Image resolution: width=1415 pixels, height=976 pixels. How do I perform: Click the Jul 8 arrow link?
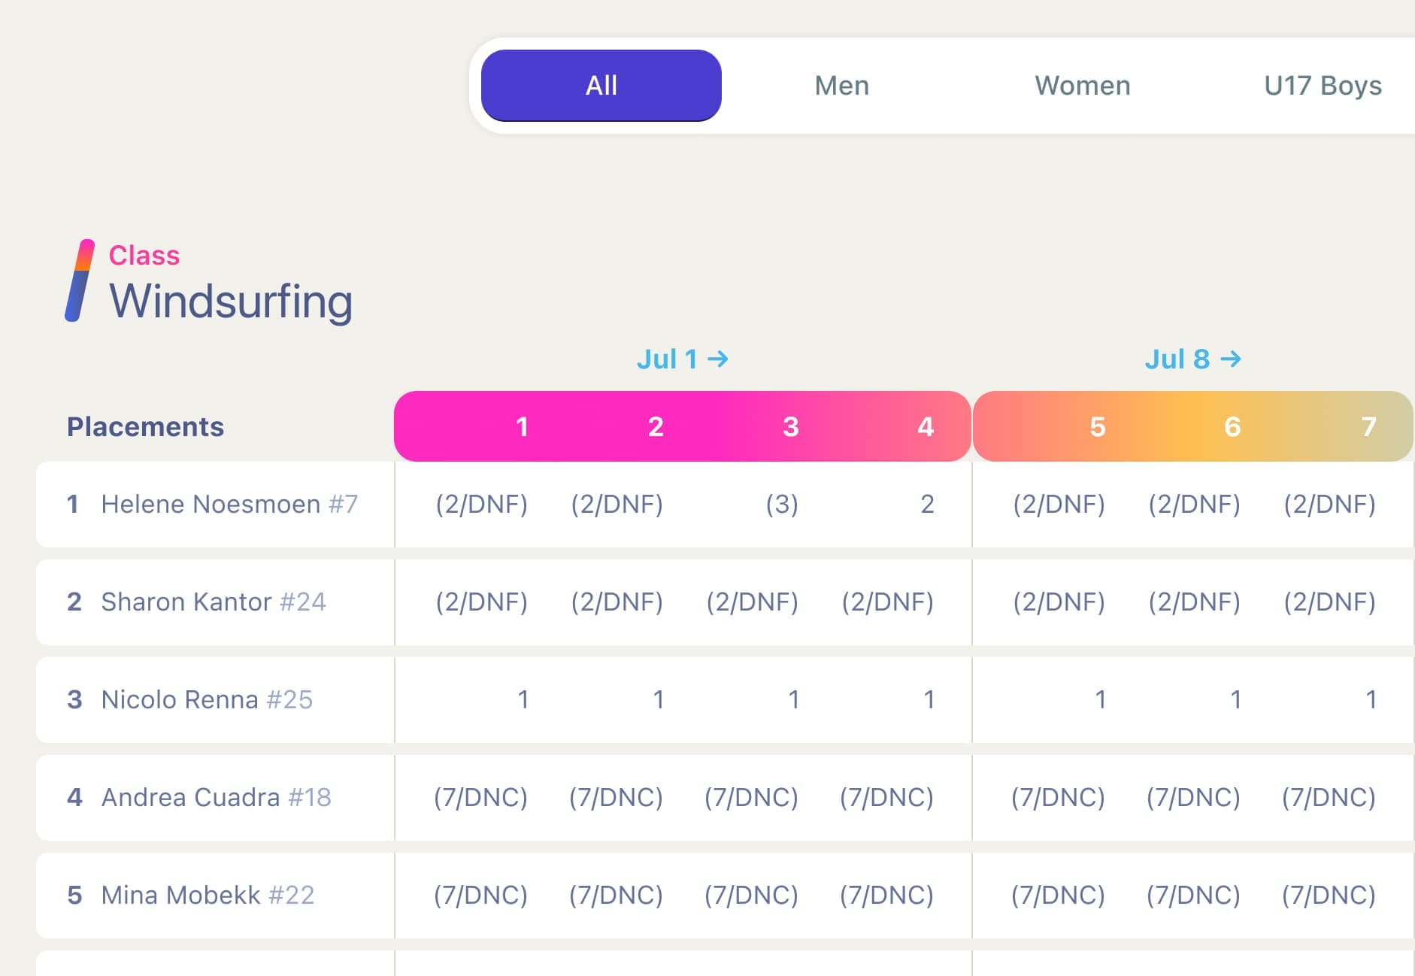[1192, 359]
